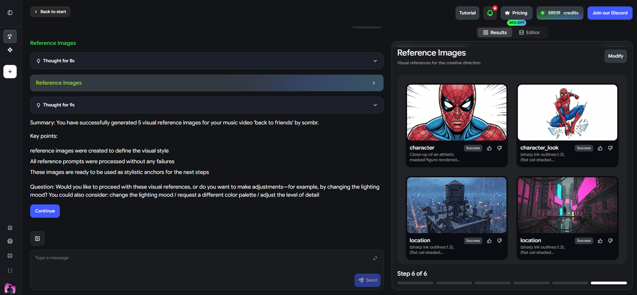Viewport: 637px width, 295px height.
Task: Expand the 'Thought for 9s' section
Action: point(207,105)
